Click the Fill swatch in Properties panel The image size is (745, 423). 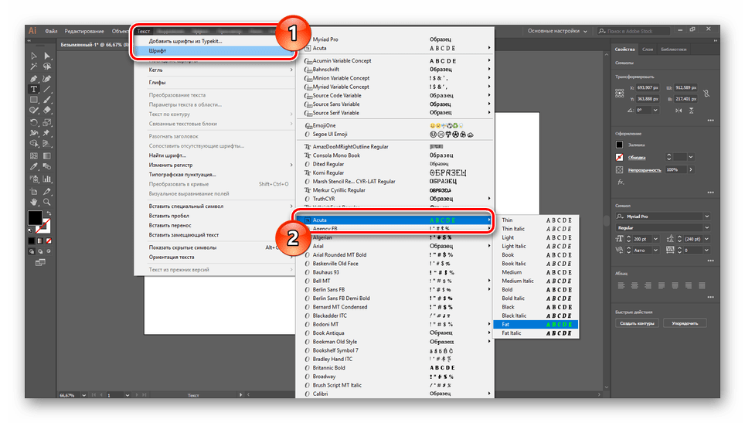620,145
